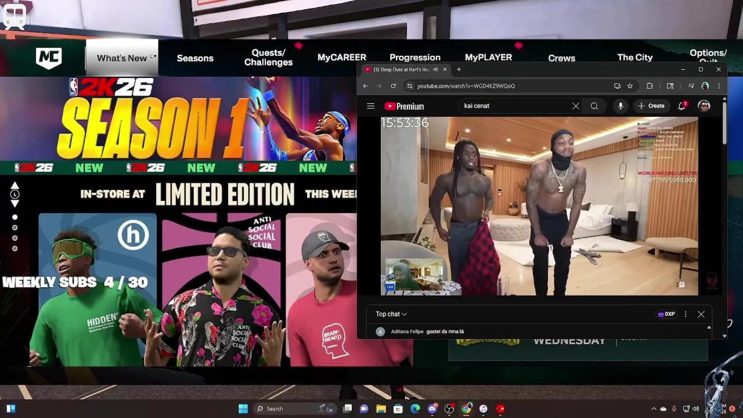Open the live chat three-dot options menu
This screenshot has width=743, height=418.
click(686, 314)
